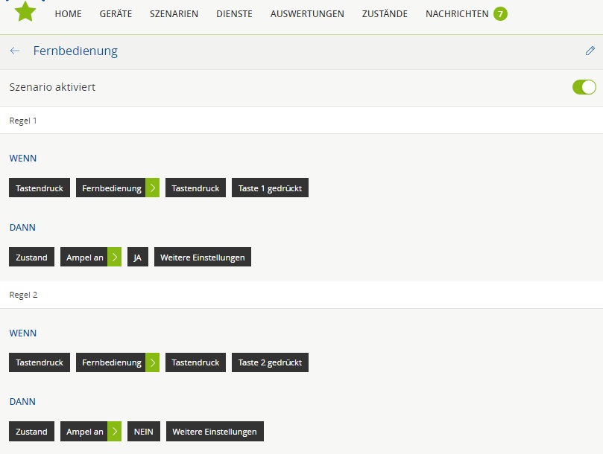Expand Fernbedienung chevron in Regel 2
603x454 pixels.
pos(152,362)
